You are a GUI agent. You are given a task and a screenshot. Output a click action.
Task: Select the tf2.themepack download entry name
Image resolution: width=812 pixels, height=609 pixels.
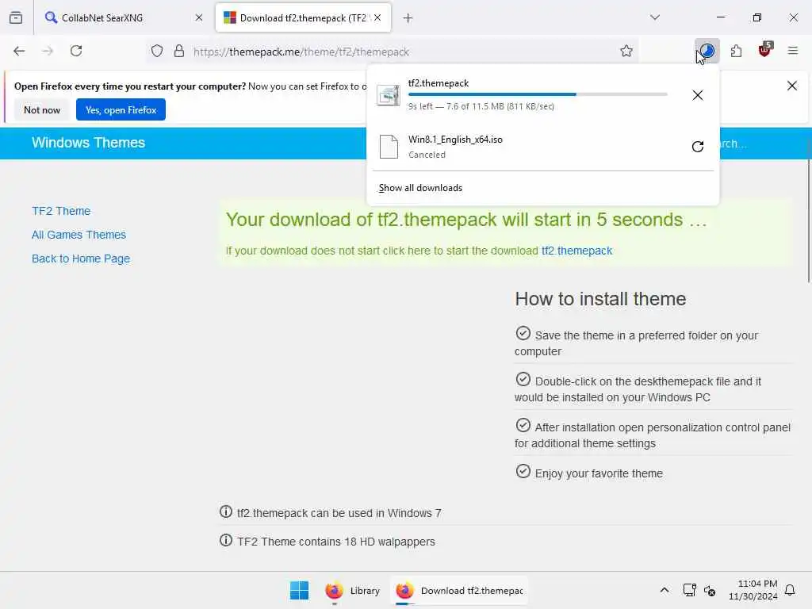(x=438, y=82)
